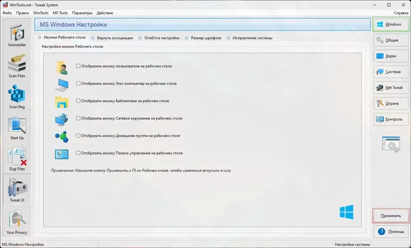The height and width of the screenshot is (248, 411).
Task: Click the MS Windows Настройки header banner
Action: (x=202, y=24)
